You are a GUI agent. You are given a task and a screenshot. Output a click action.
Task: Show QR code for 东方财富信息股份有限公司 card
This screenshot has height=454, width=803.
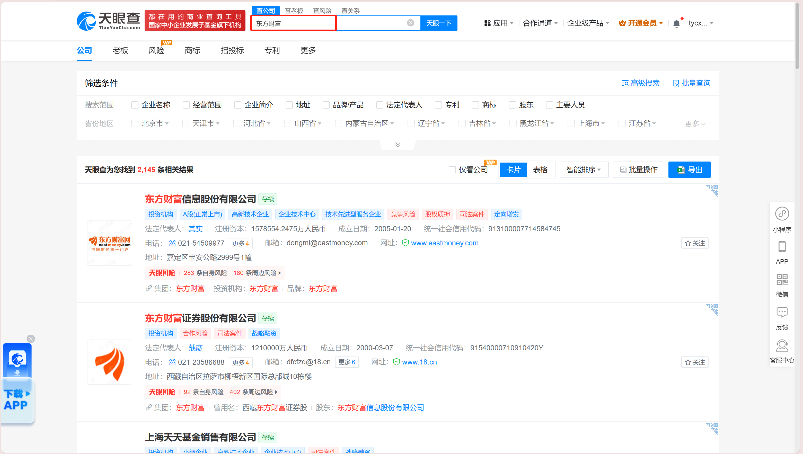pos(712,190)
